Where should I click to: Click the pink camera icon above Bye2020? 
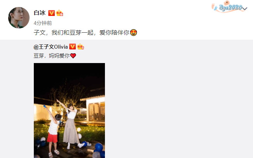coord(227,3)
